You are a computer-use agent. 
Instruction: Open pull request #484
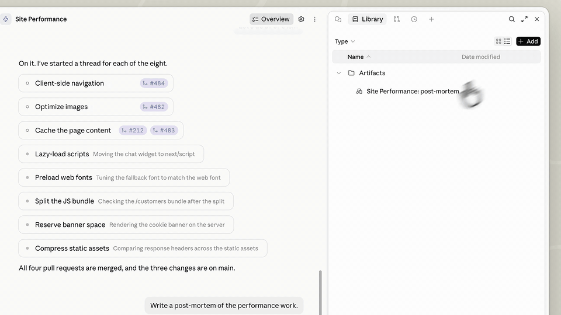(154, 83)
